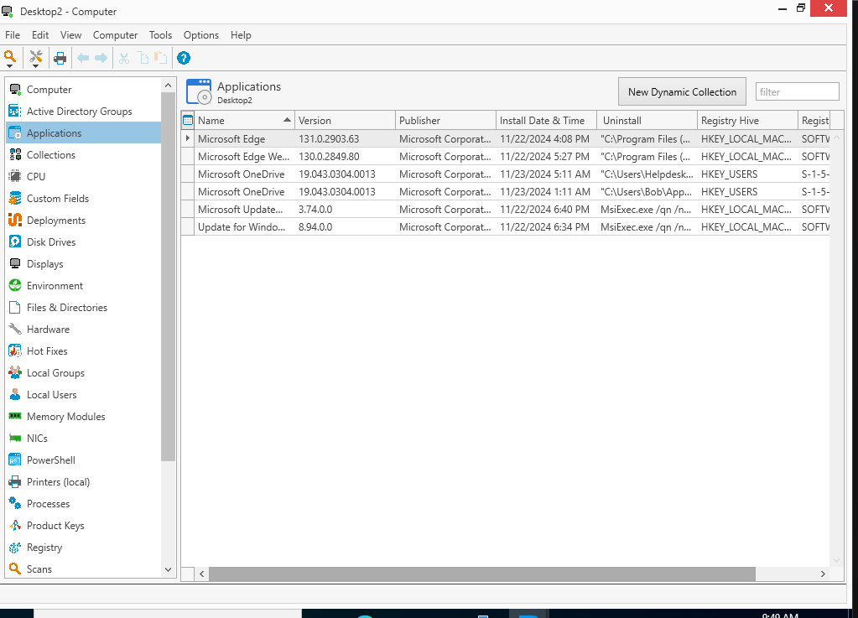Click the Custom Fields icon
Screen dimensions: 858x618
click(15, 199)
